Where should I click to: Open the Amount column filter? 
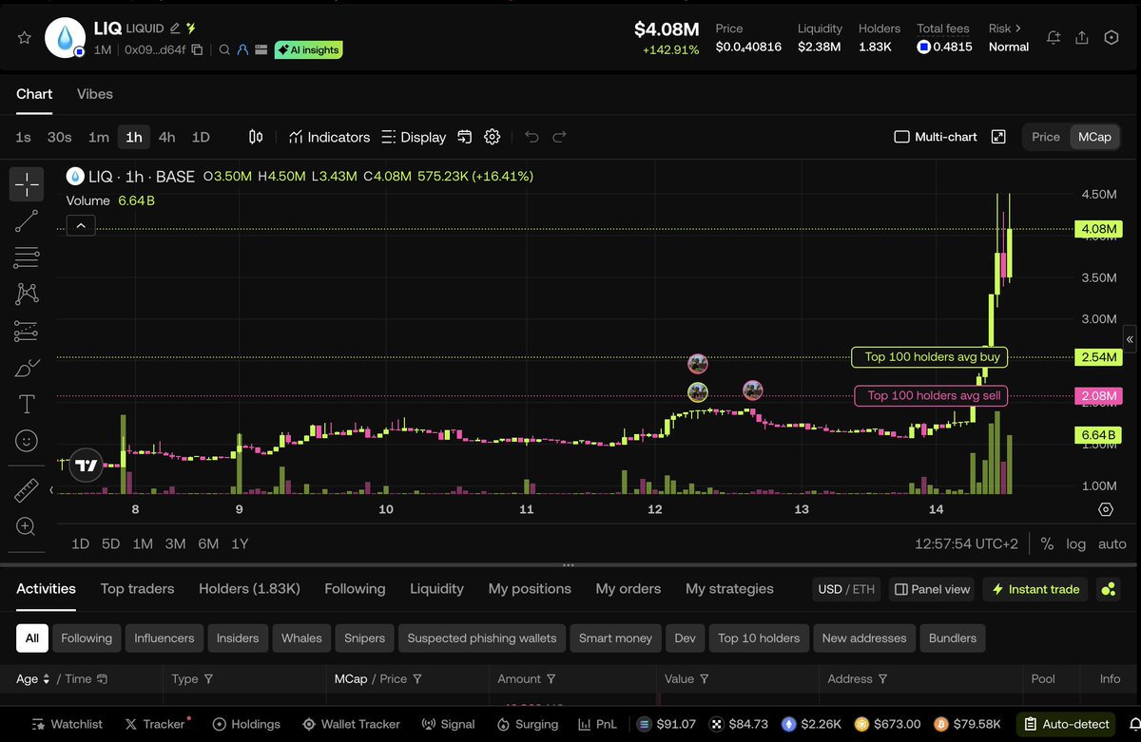coord(551,679)
